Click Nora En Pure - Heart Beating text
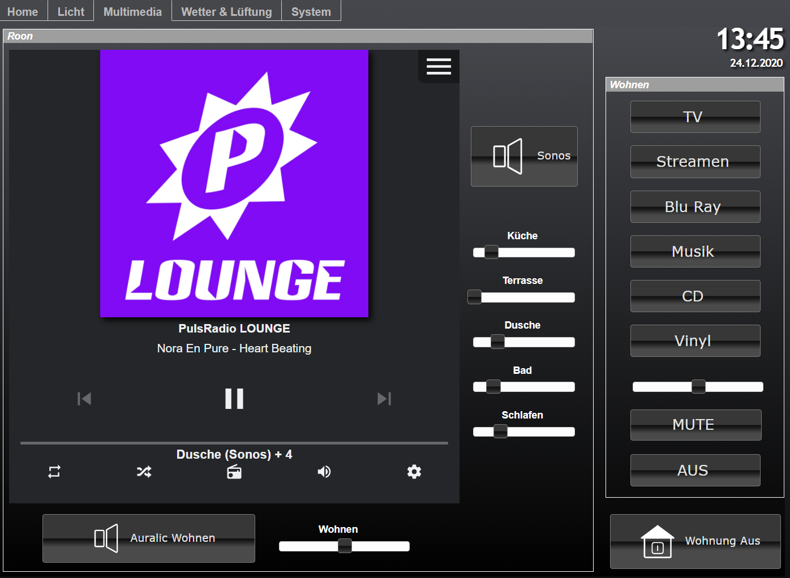This screenshot has width=790, height=578. (234, 348)
